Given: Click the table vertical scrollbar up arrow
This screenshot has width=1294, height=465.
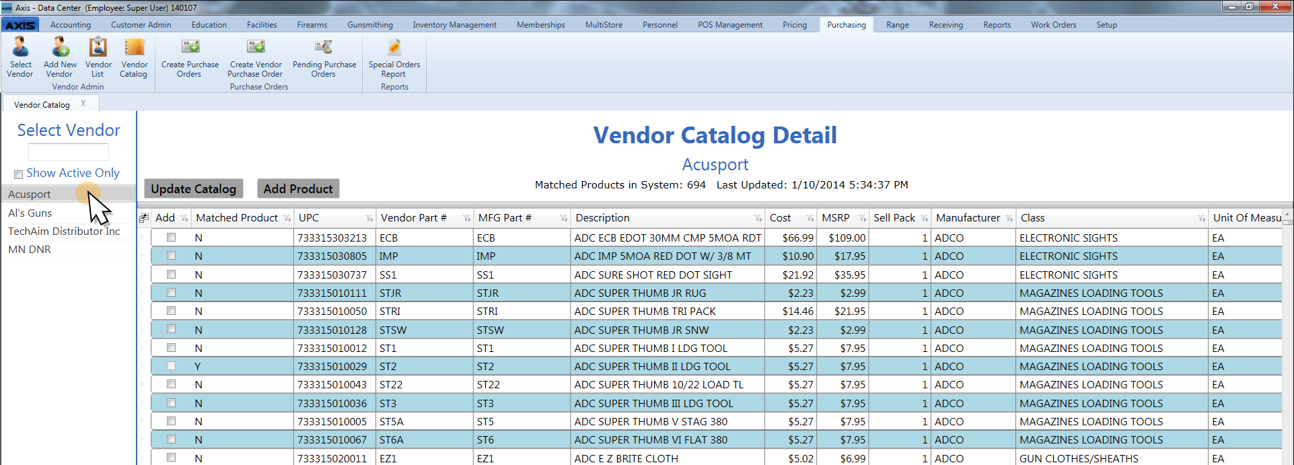Looking at the screenshot, I should pos(1288,215).
